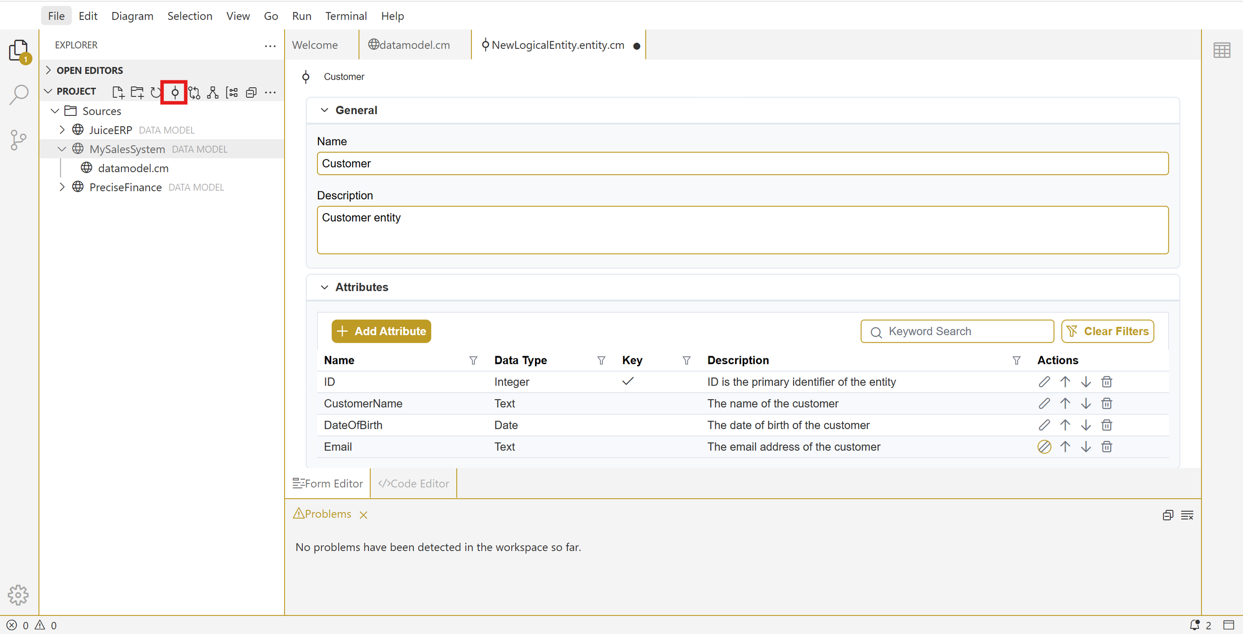
Task: Click the Add Attribute button
Action: [x=381, y=331]
